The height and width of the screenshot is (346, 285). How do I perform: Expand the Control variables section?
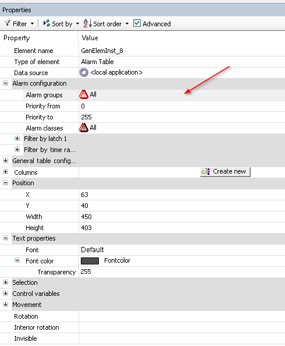(5, 293)
